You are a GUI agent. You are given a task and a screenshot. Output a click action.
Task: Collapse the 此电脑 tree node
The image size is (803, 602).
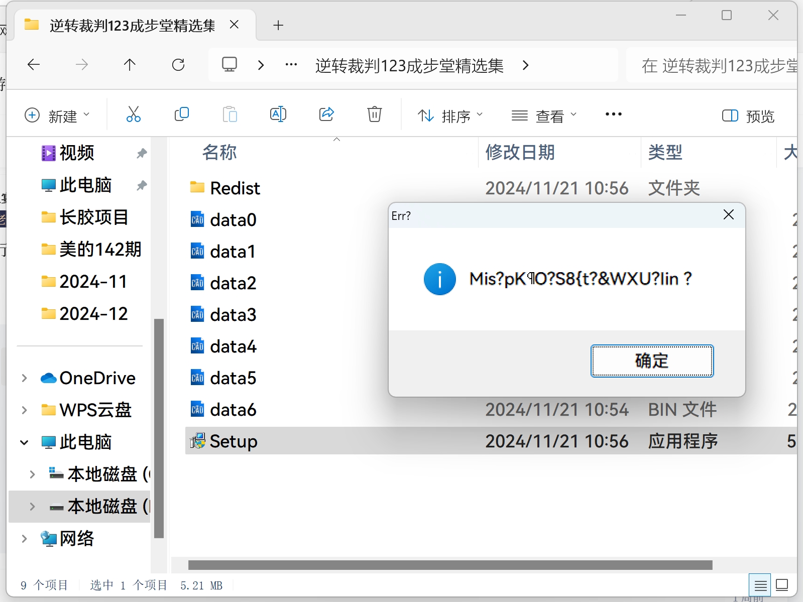(x=24, y=442)
